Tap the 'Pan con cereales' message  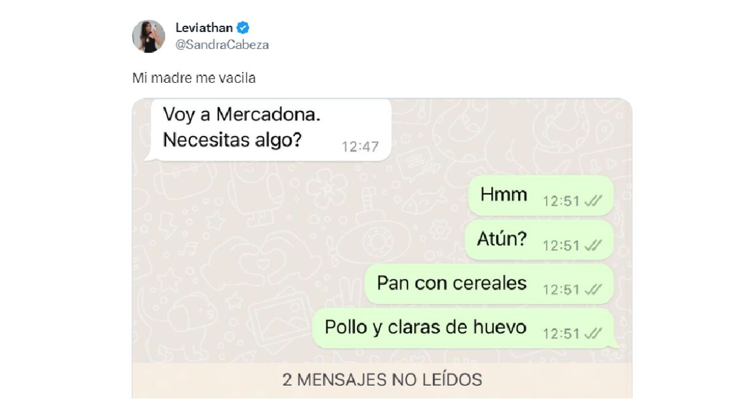tap(489, 284)
